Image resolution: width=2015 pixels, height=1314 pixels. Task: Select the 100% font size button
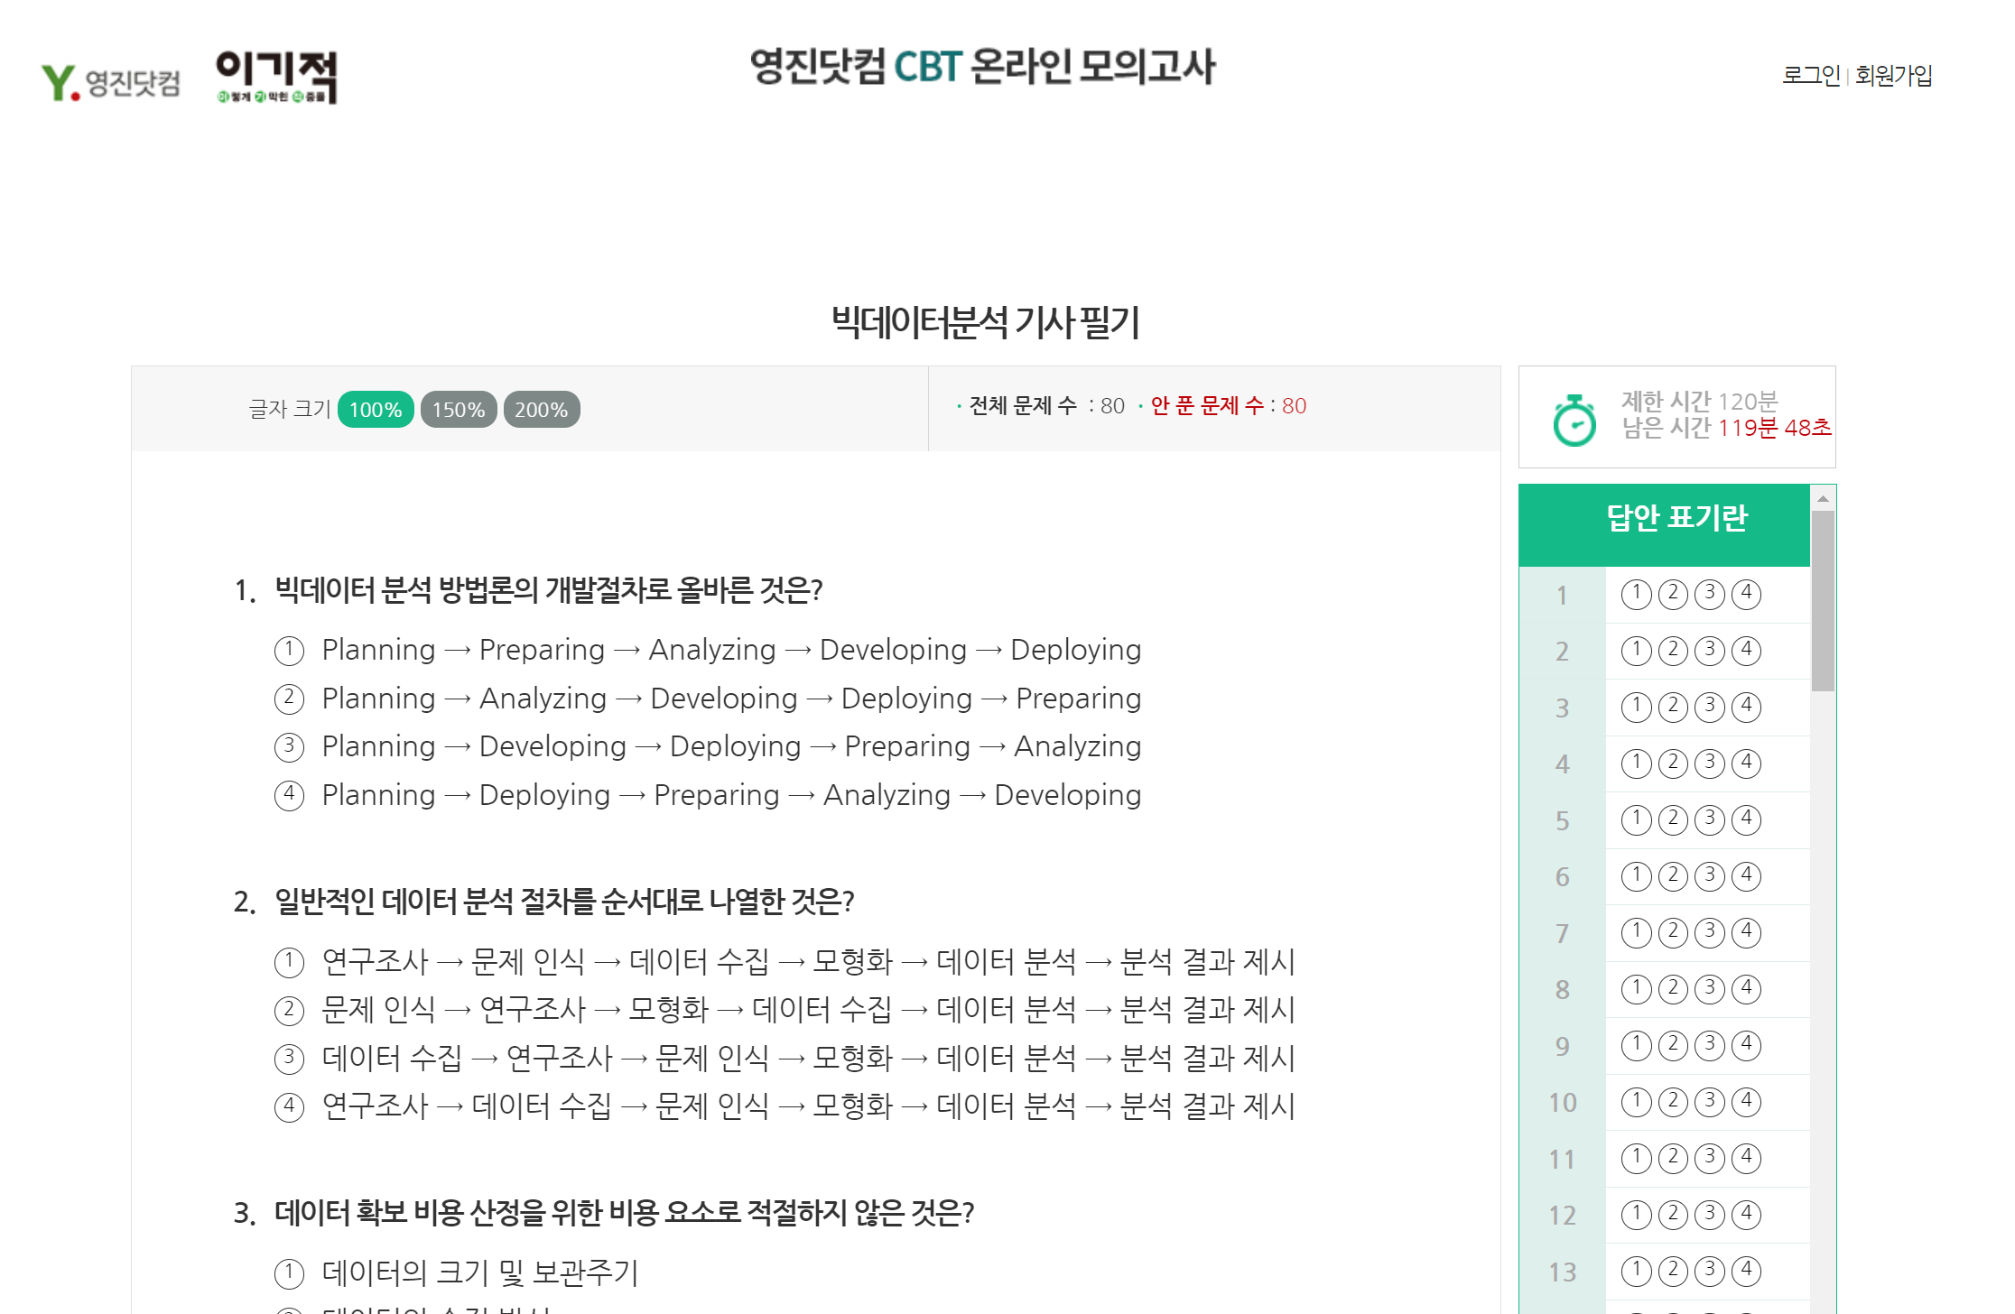coord(376,410)
